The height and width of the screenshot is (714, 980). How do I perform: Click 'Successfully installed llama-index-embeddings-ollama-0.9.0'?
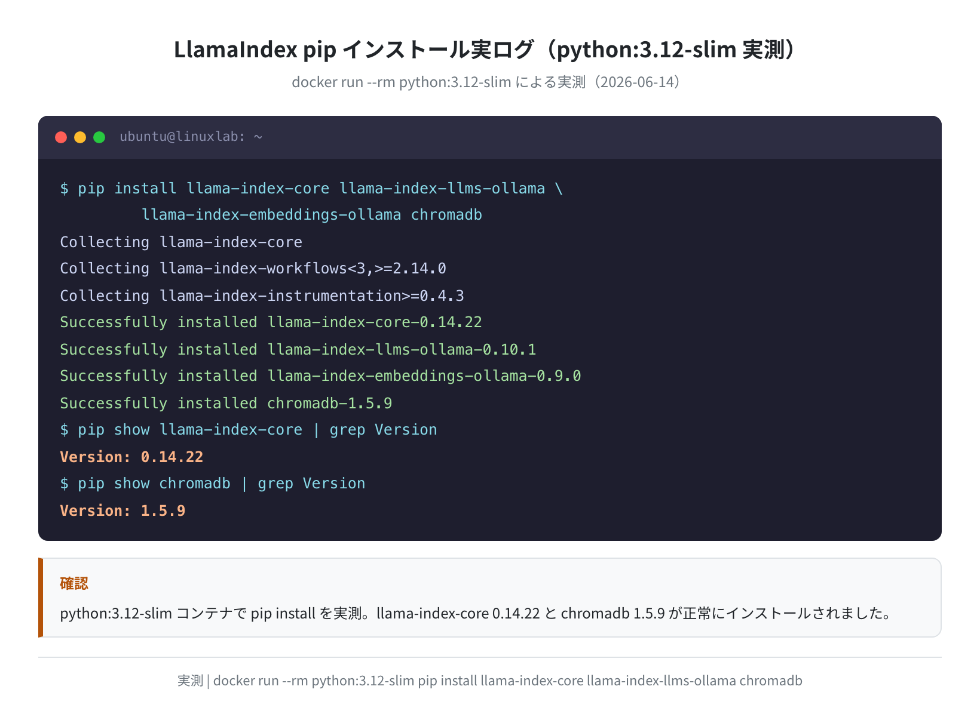pyautogui.click(x=320, y=376)
